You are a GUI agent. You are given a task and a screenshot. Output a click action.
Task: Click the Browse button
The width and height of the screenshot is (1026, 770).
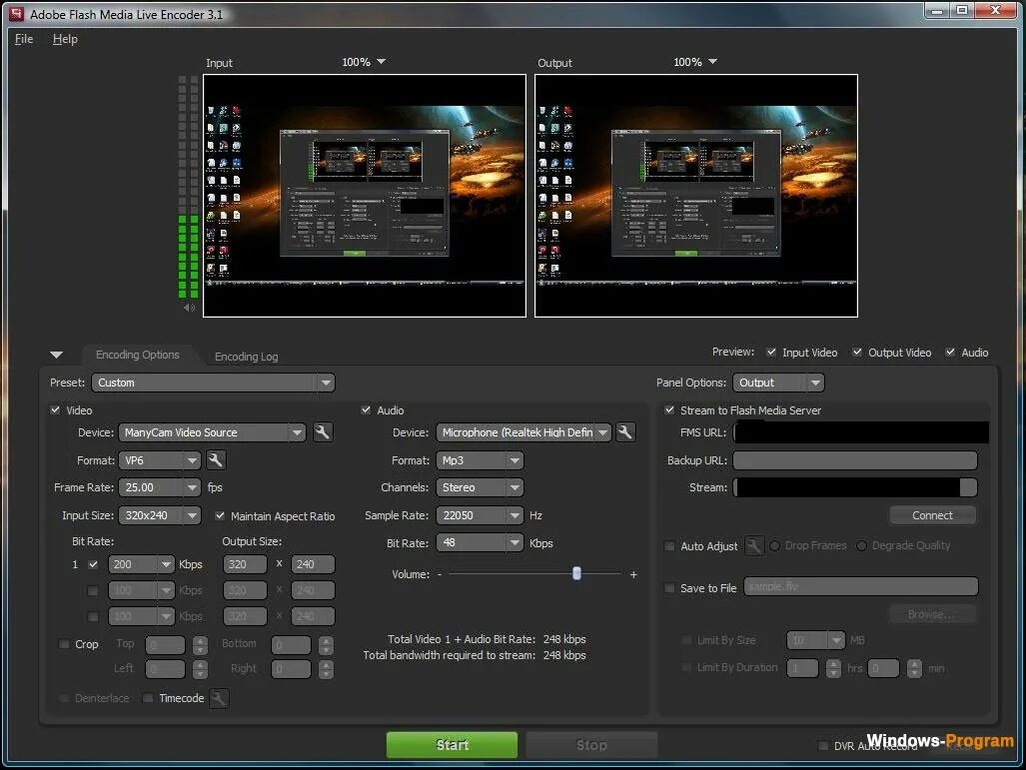tap(932, 614)
